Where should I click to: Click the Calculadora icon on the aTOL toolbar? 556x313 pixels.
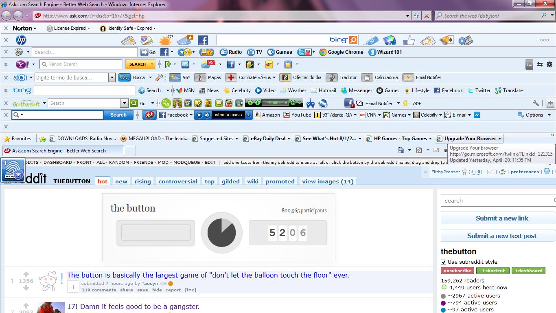pos(367,77)
